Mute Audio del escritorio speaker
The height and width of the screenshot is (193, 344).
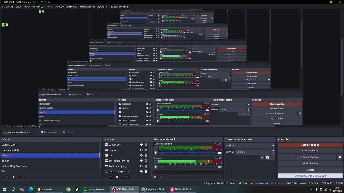pyautogui.click(x=156, y=153)
